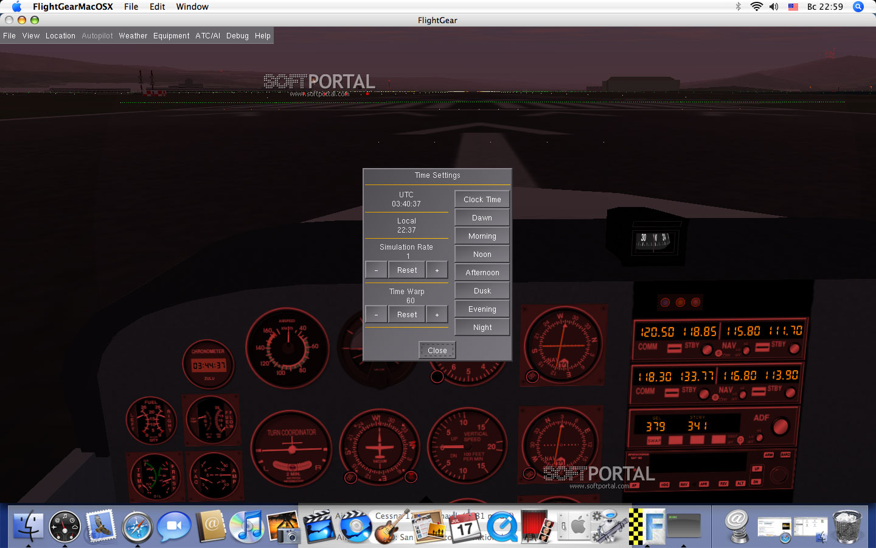Screen dimensions: 876x548
Task: Open the Debug menu
Action: coord(237,36)
